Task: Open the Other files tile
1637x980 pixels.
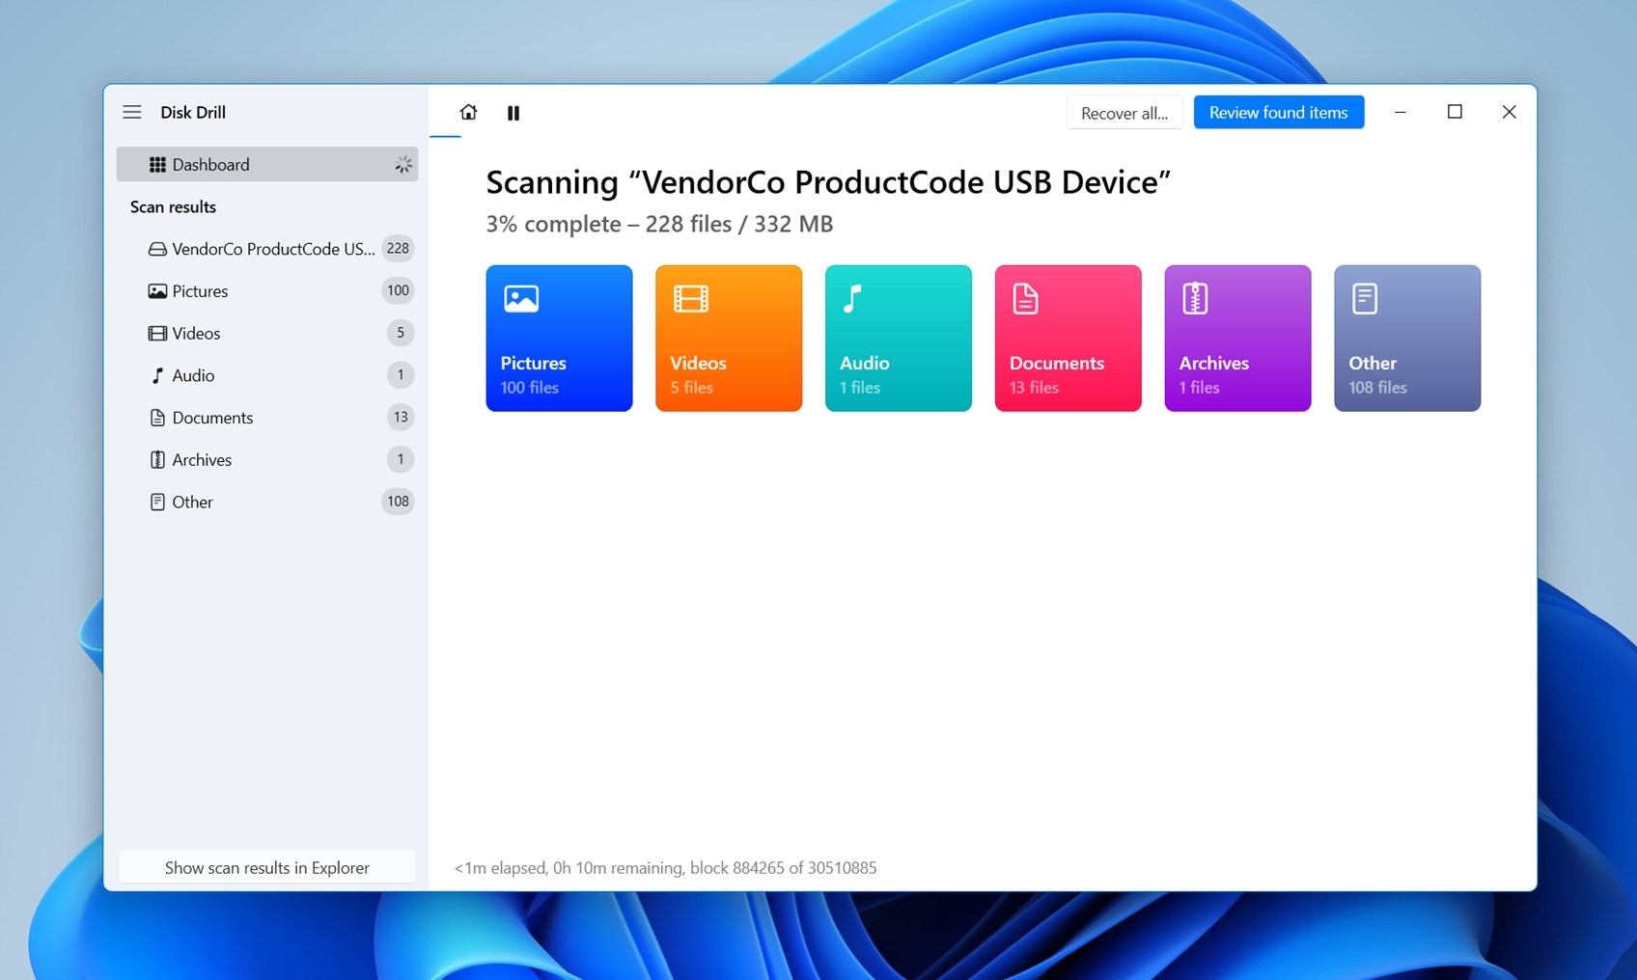Action: pyautogui.click(x=1406, y=338)
